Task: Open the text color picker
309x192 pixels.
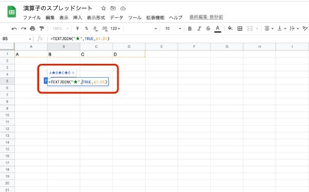Action: (217, 29)
